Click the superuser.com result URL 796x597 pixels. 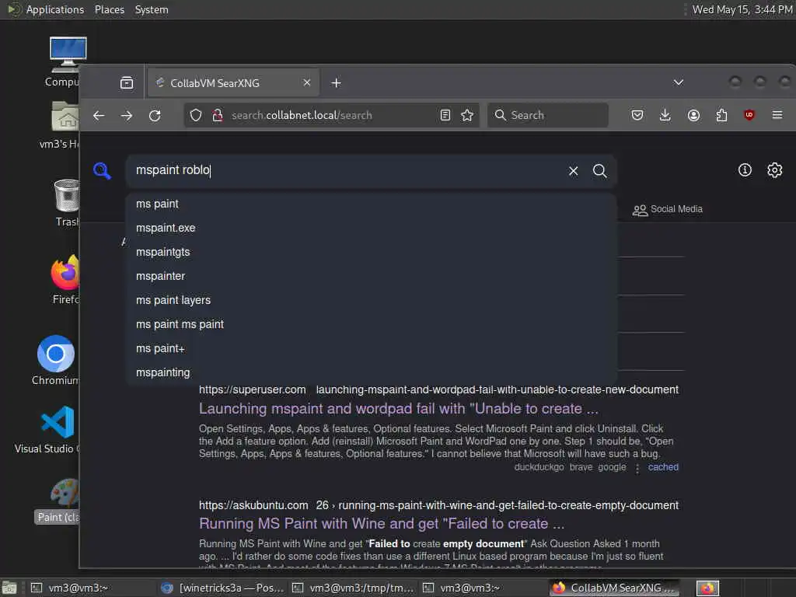438,390
